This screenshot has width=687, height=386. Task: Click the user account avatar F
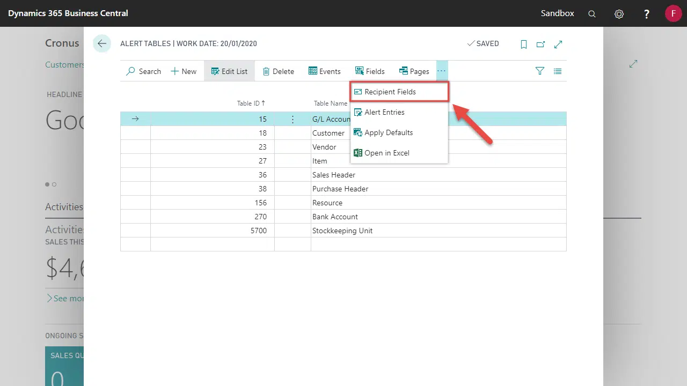point(673,13)
